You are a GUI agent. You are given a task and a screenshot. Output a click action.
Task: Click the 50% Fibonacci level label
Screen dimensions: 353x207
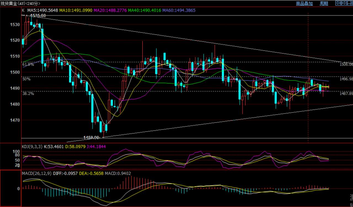[26, 79]
